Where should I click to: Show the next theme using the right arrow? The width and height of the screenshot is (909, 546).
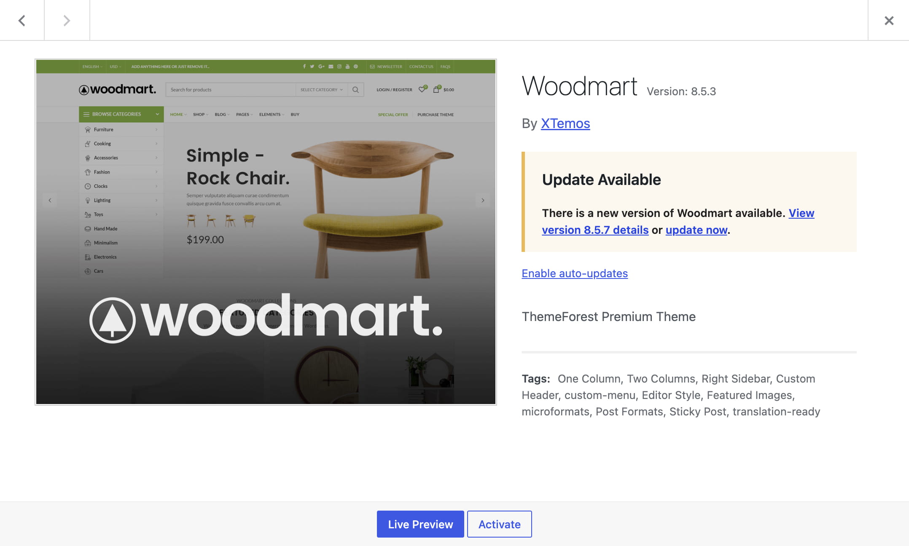click(67, 20)
